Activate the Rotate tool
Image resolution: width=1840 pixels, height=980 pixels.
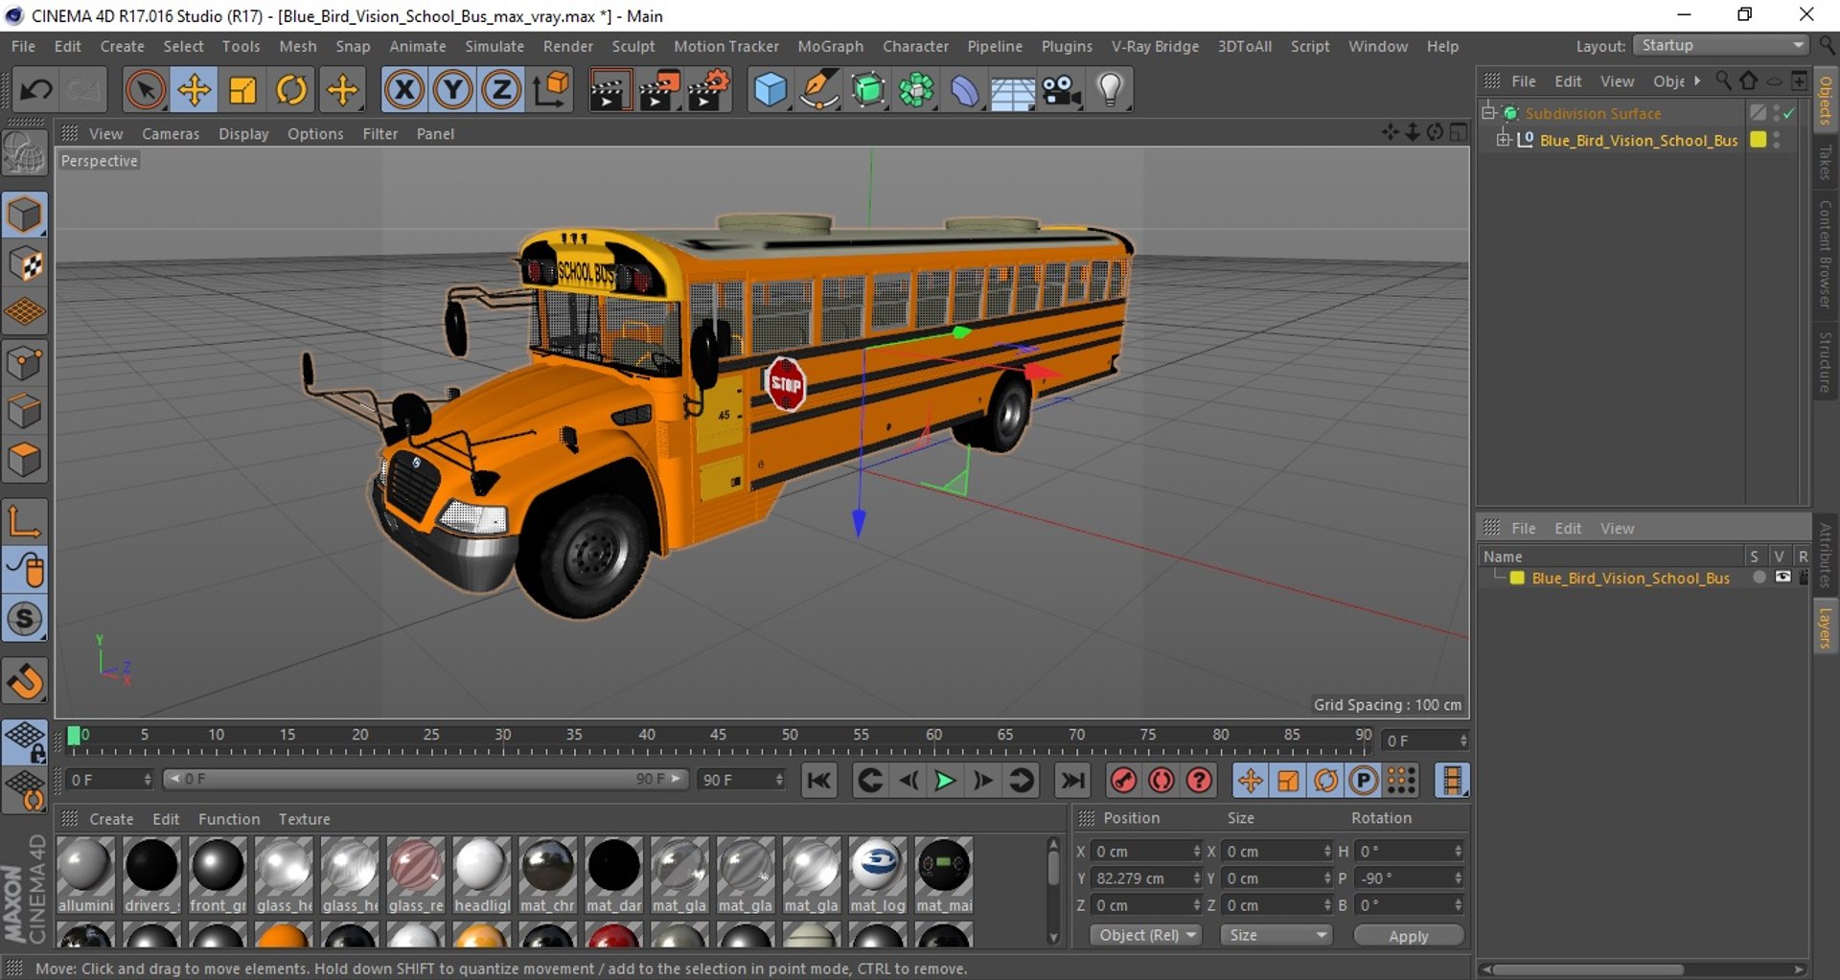point(291,90)
